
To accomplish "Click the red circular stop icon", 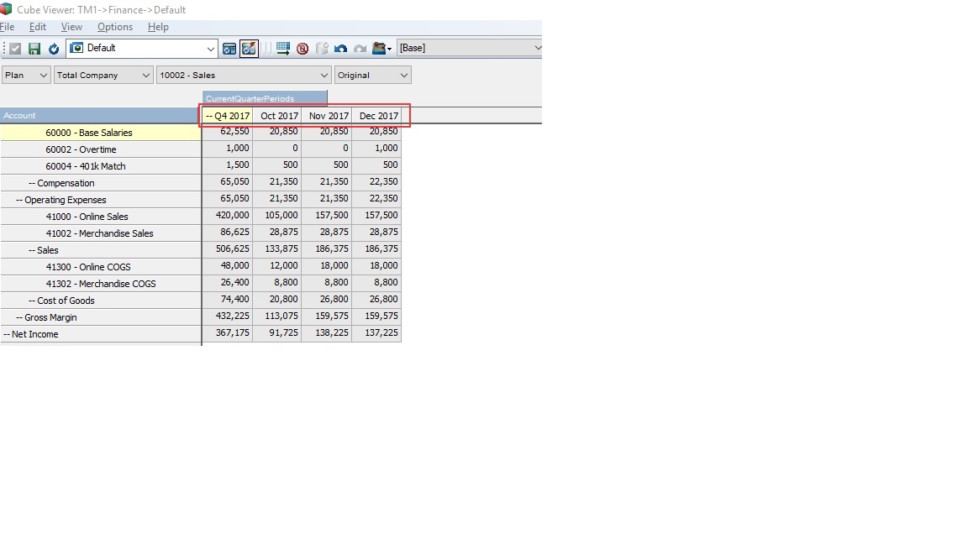I will pos(302,49).
